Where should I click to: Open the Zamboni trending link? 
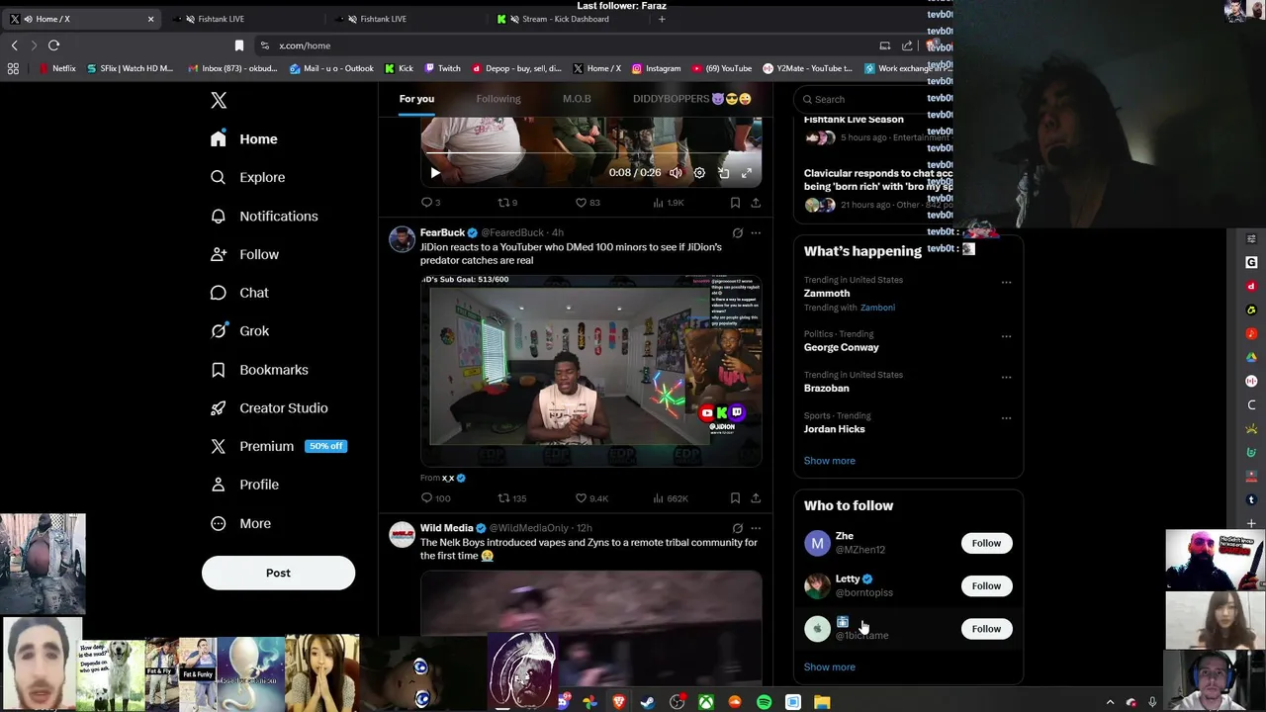(x=877, y=308)
